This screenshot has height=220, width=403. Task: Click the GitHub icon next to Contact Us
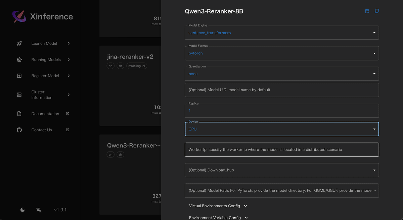pyautogui.click(x=19, y=130)
